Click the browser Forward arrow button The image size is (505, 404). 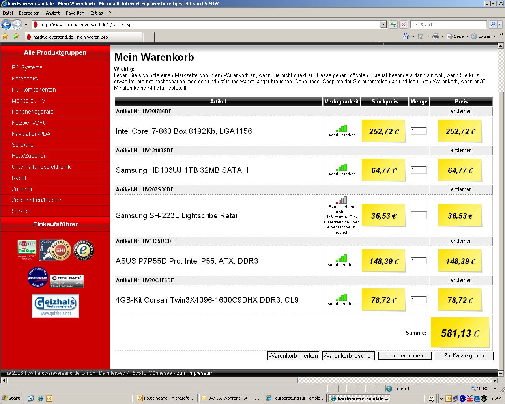17,24
